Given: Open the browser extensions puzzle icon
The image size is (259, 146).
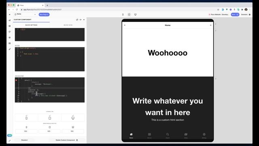Looking at the screenshot, I should coord(242,10).
